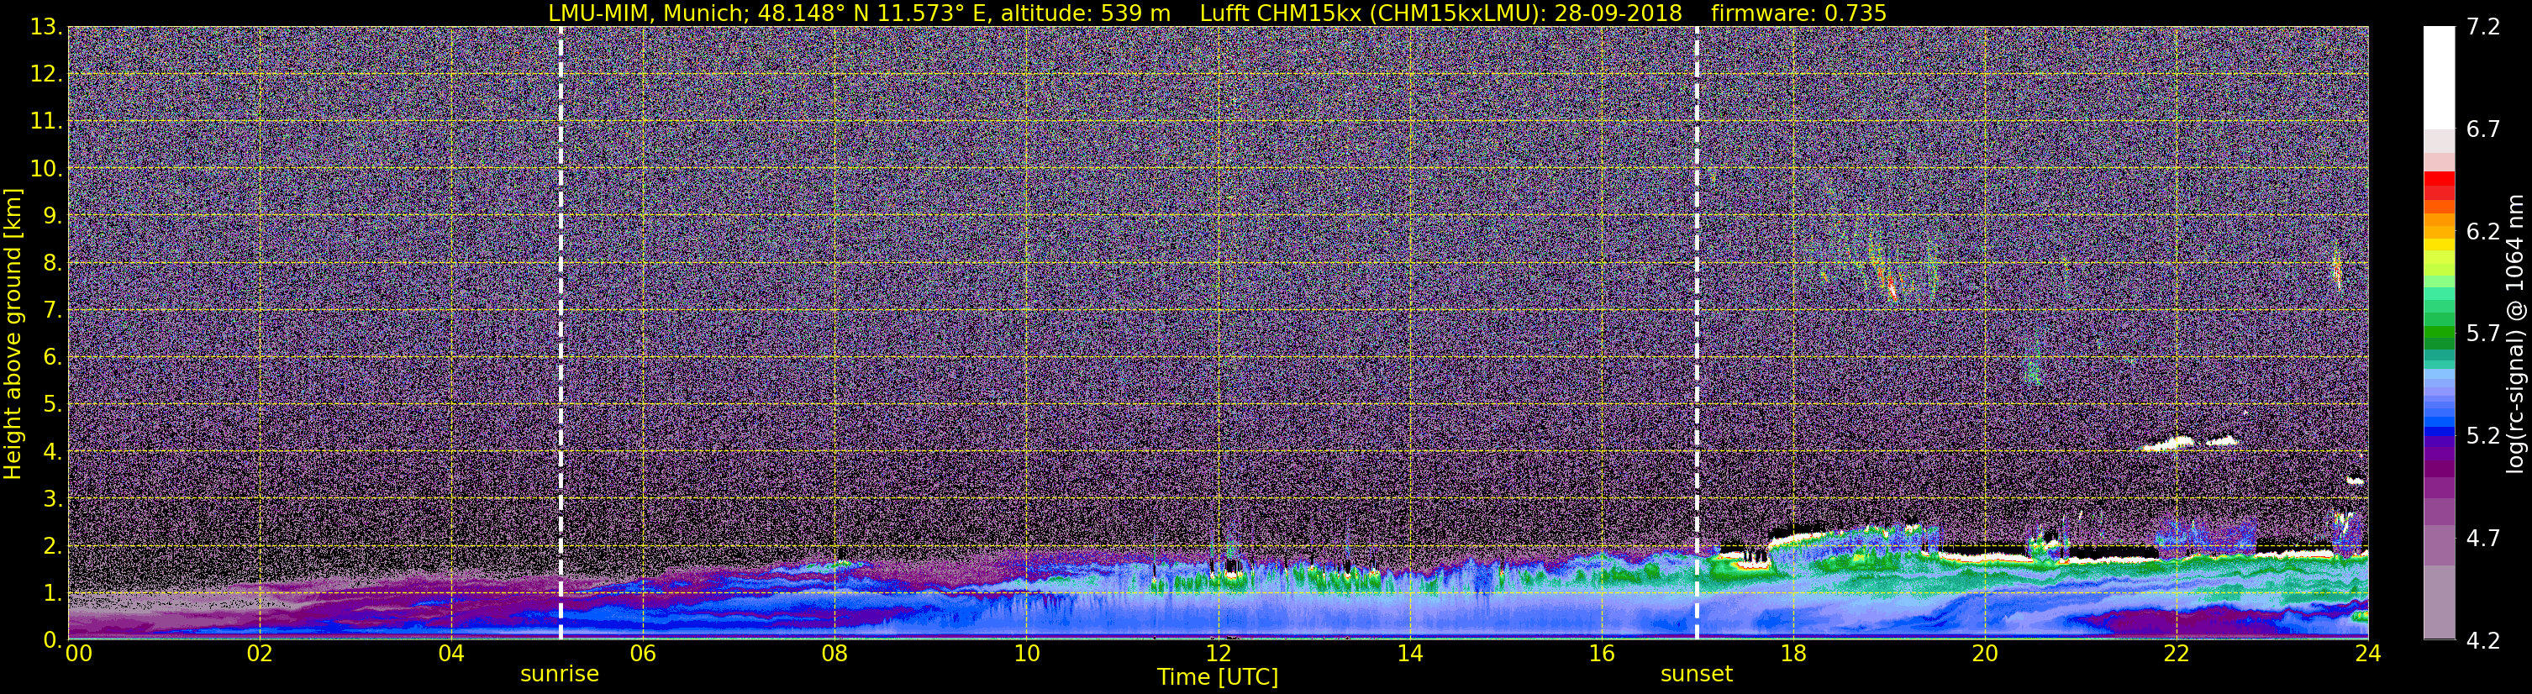Click the height axis tick label 10
Screen dimensions: 2532x694
(45, 169)
